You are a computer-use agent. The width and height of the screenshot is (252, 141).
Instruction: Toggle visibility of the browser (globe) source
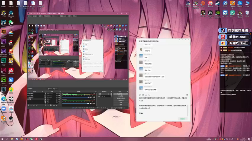tap(57, 103)
